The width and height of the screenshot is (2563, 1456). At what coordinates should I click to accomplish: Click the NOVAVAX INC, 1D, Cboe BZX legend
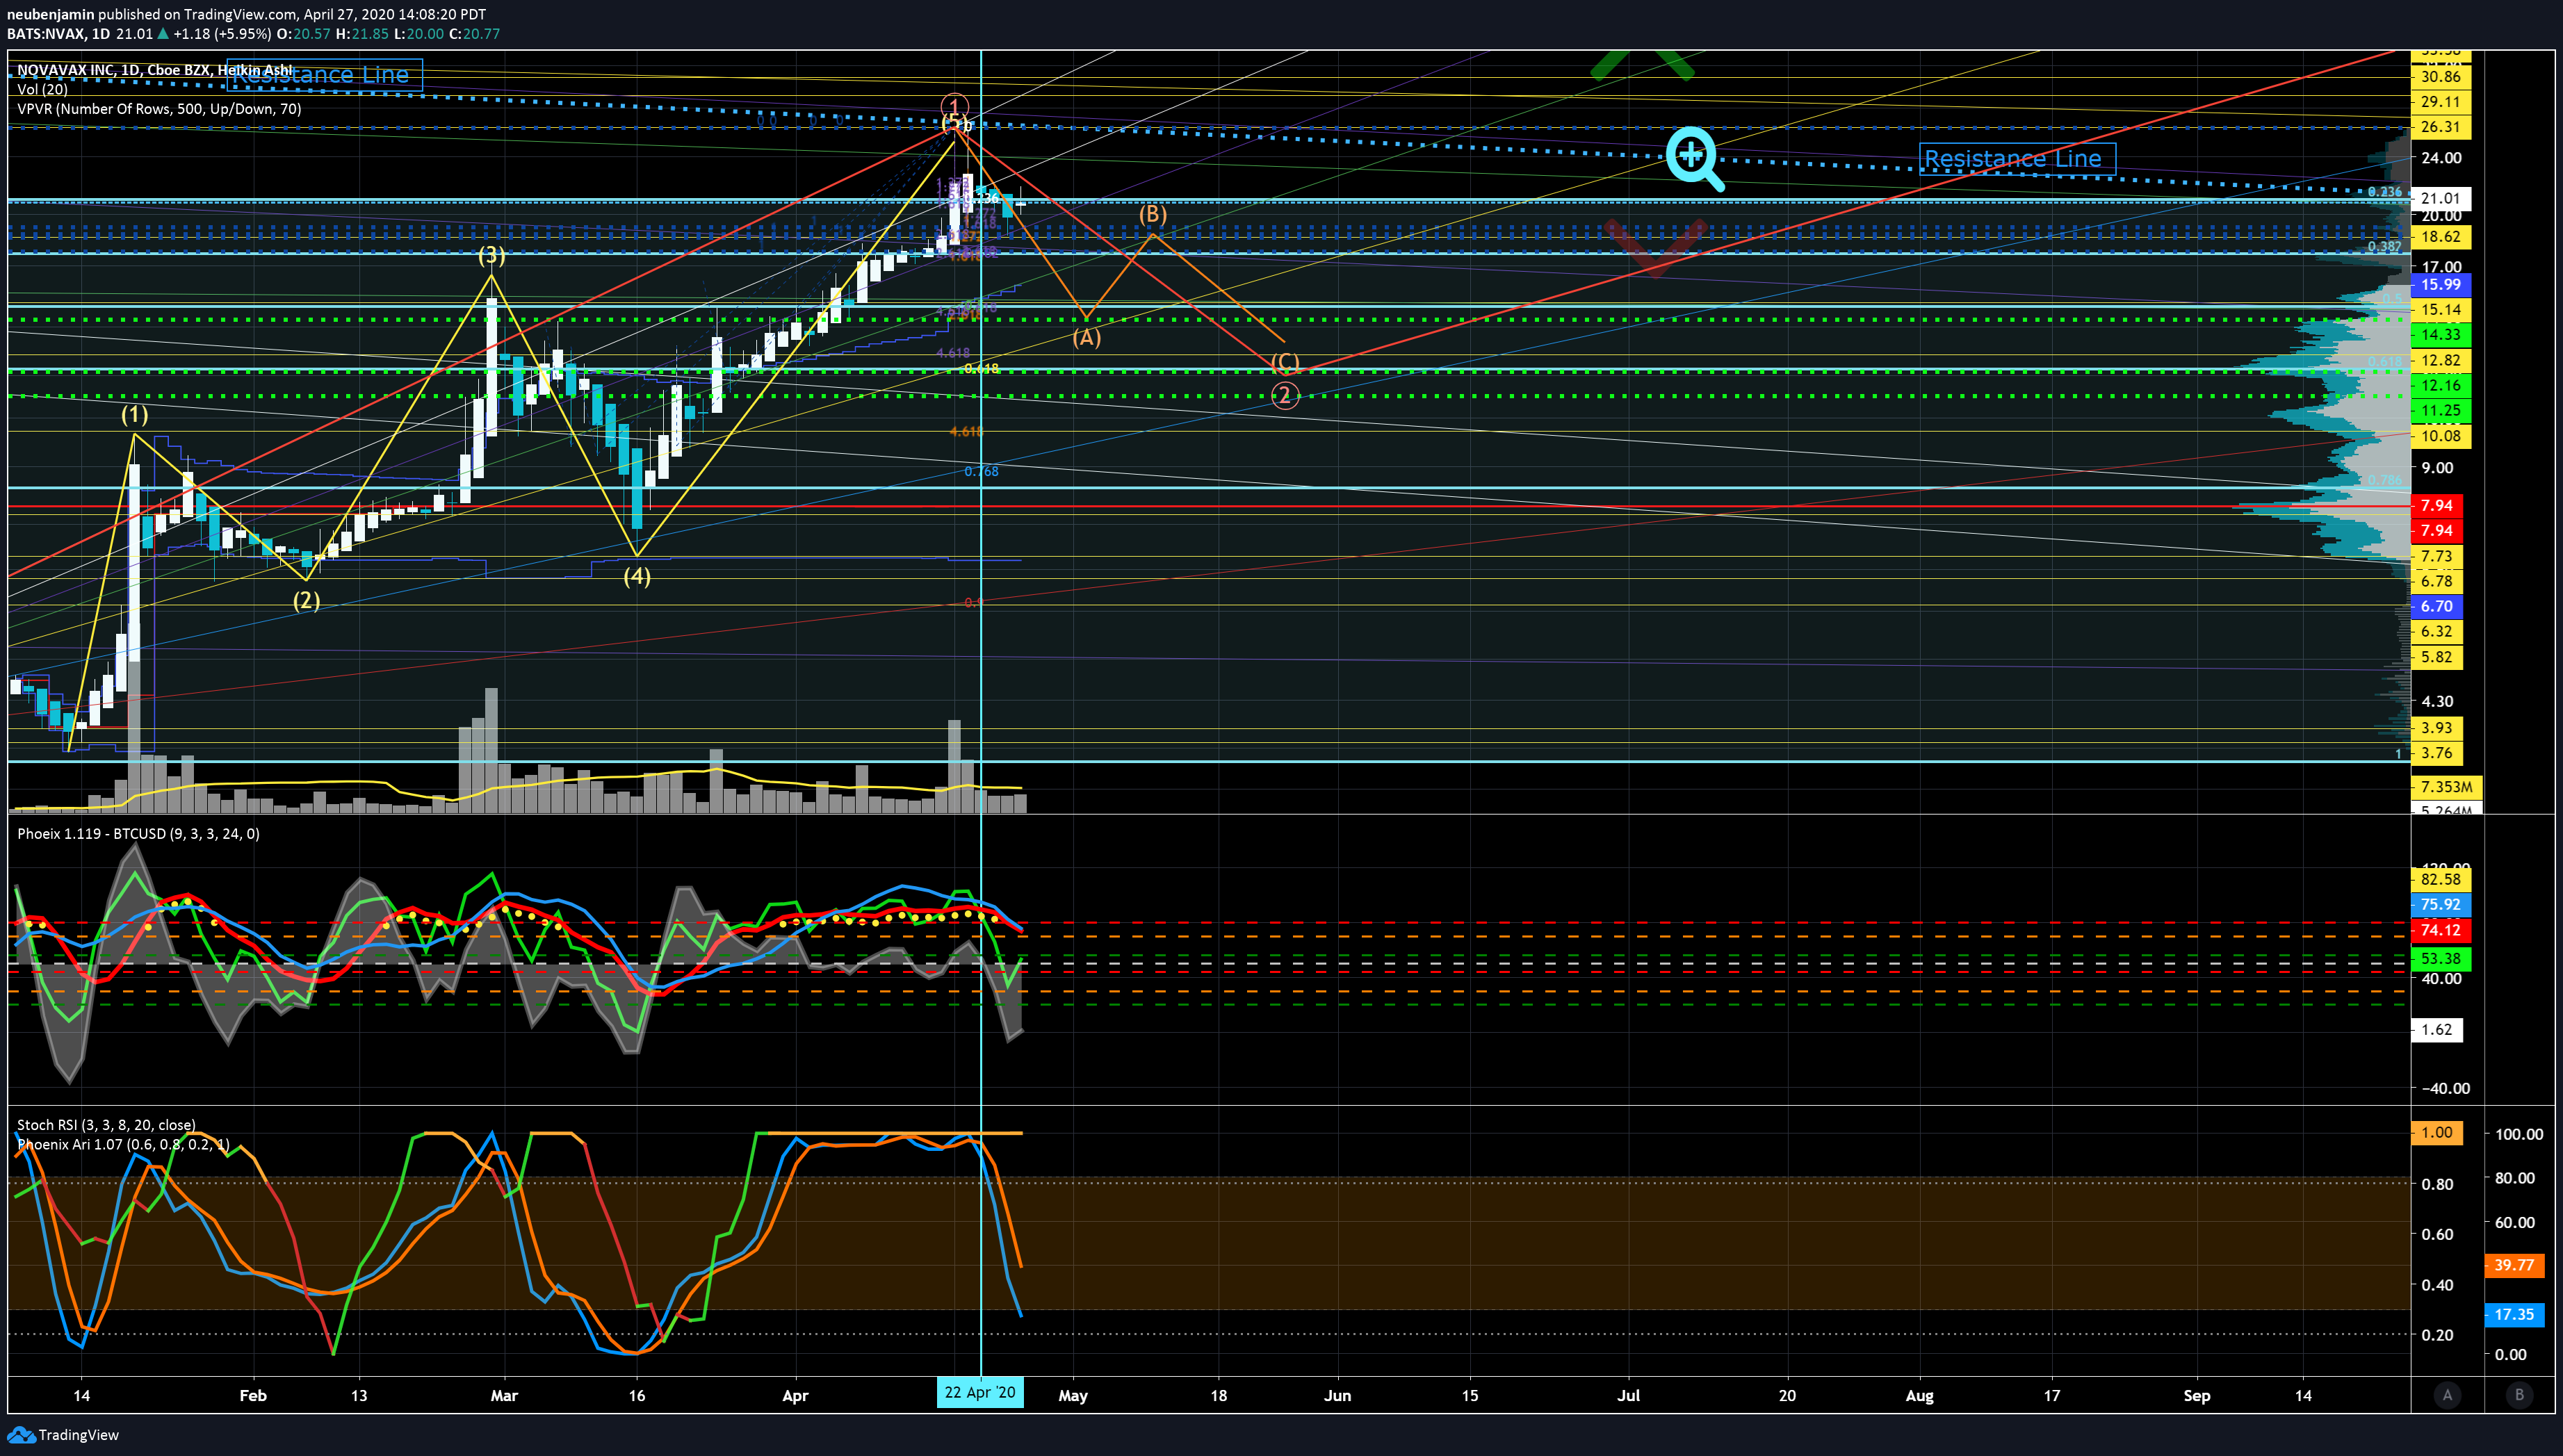(155, 70)
